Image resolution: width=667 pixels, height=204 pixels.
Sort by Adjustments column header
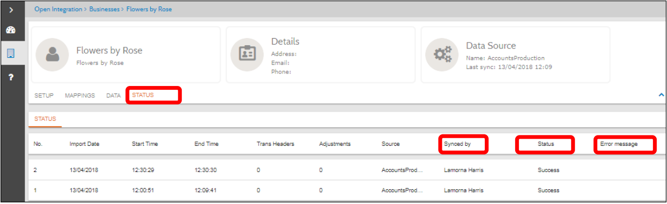pyautogui.click(x=335, y=144)
